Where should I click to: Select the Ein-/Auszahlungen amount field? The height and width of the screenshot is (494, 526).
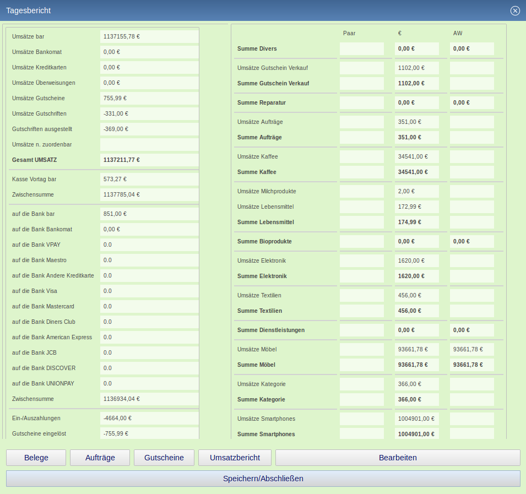coord(149,418)
